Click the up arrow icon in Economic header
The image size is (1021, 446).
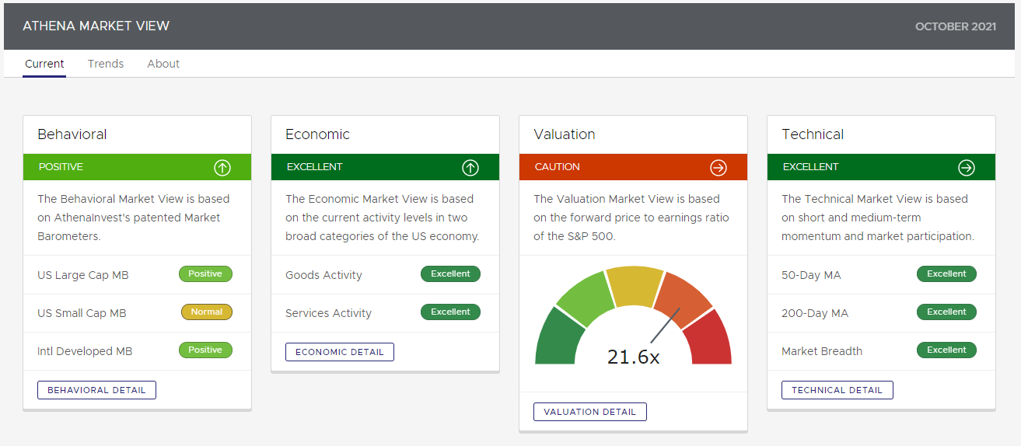pos(470,167)
